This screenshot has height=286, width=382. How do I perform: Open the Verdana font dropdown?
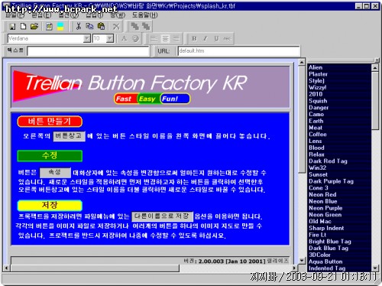click(87, 39)
